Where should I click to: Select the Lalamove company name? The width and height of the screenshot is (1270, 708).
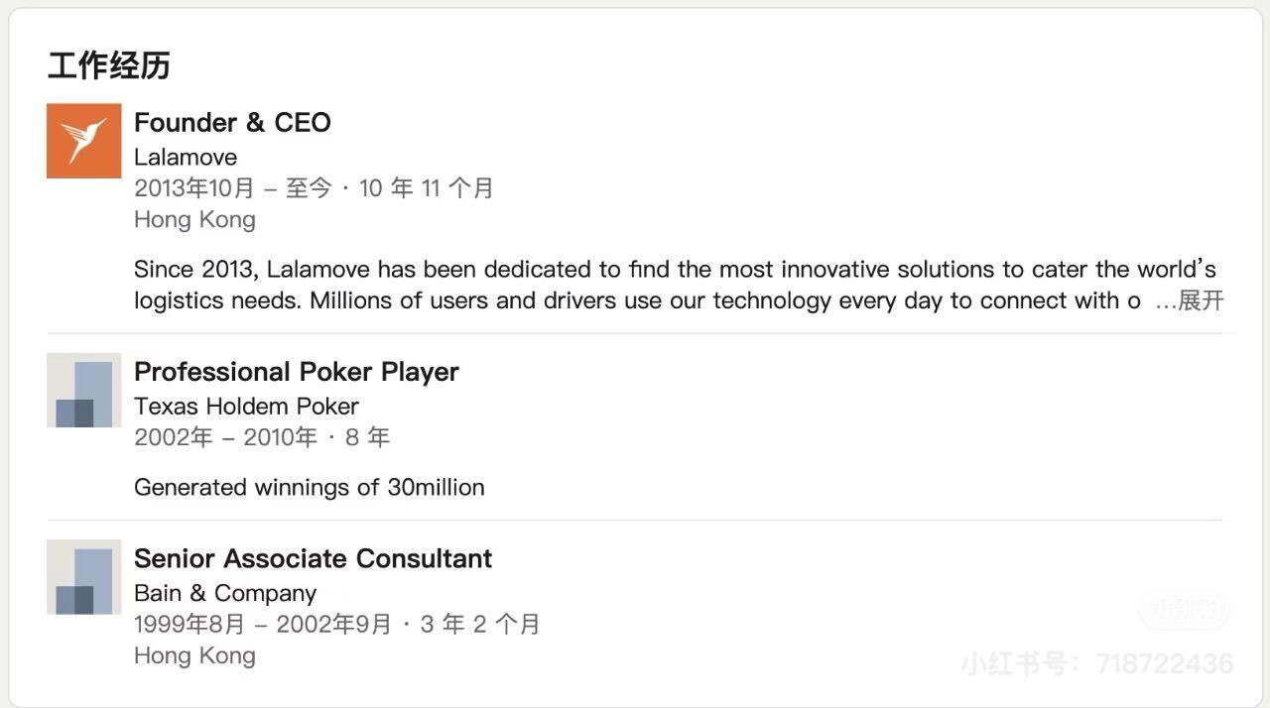click(186, 157)
